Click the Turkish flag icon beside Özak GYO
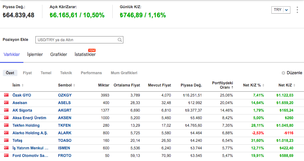 coord(6,95)
